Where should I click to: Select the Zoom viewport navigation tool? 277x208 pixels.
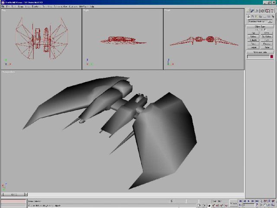pos(262,201)
